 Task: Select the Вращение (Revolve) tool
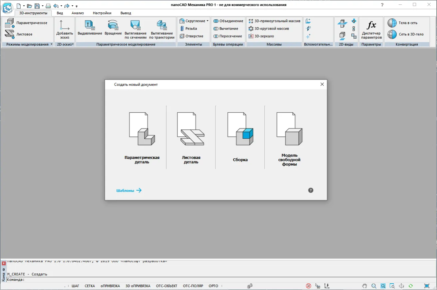tap(113, 25)
